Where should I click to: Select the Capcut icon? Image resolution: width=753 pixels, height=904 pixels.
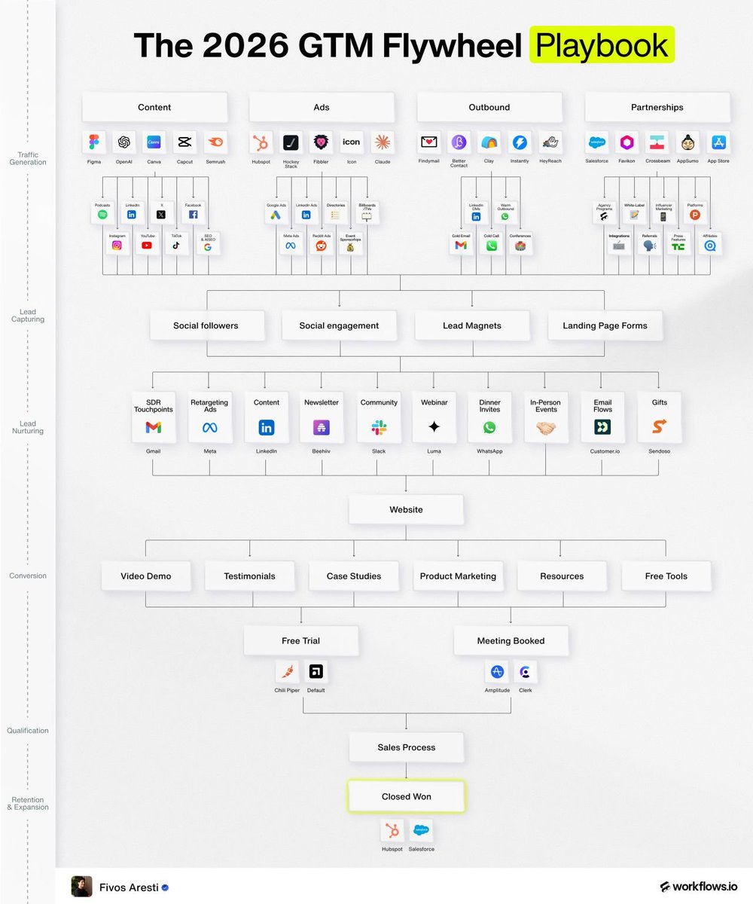tap(184, 142)
